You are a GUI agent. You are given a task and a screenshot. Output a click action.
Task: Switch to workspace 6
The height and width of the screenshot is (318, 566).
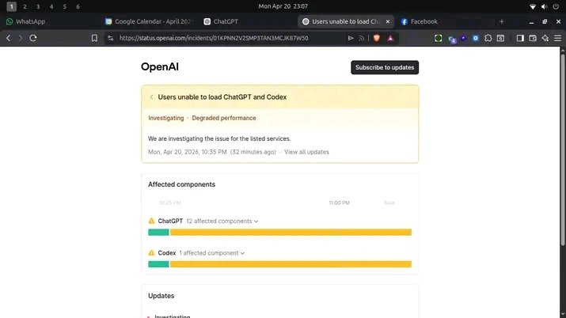[78, 6]
